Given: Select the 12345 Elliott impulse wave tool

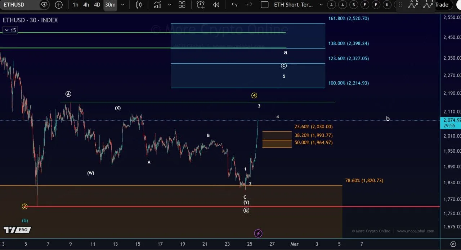Looking at the screenshot, I should 428,4.
